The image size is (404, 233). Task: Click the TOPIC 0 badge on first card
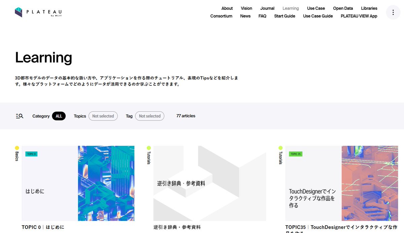point(31,154)
